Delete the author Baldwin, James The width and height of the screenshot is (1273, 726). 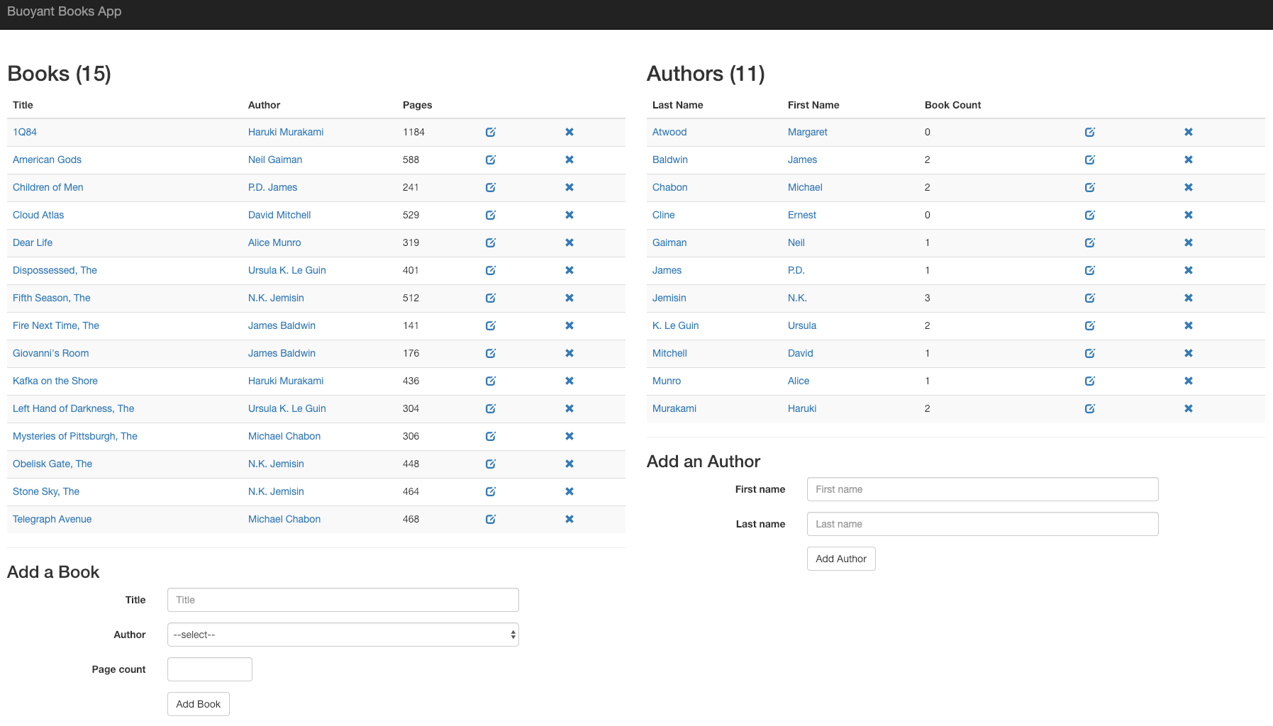click(x=1189, y=160)
